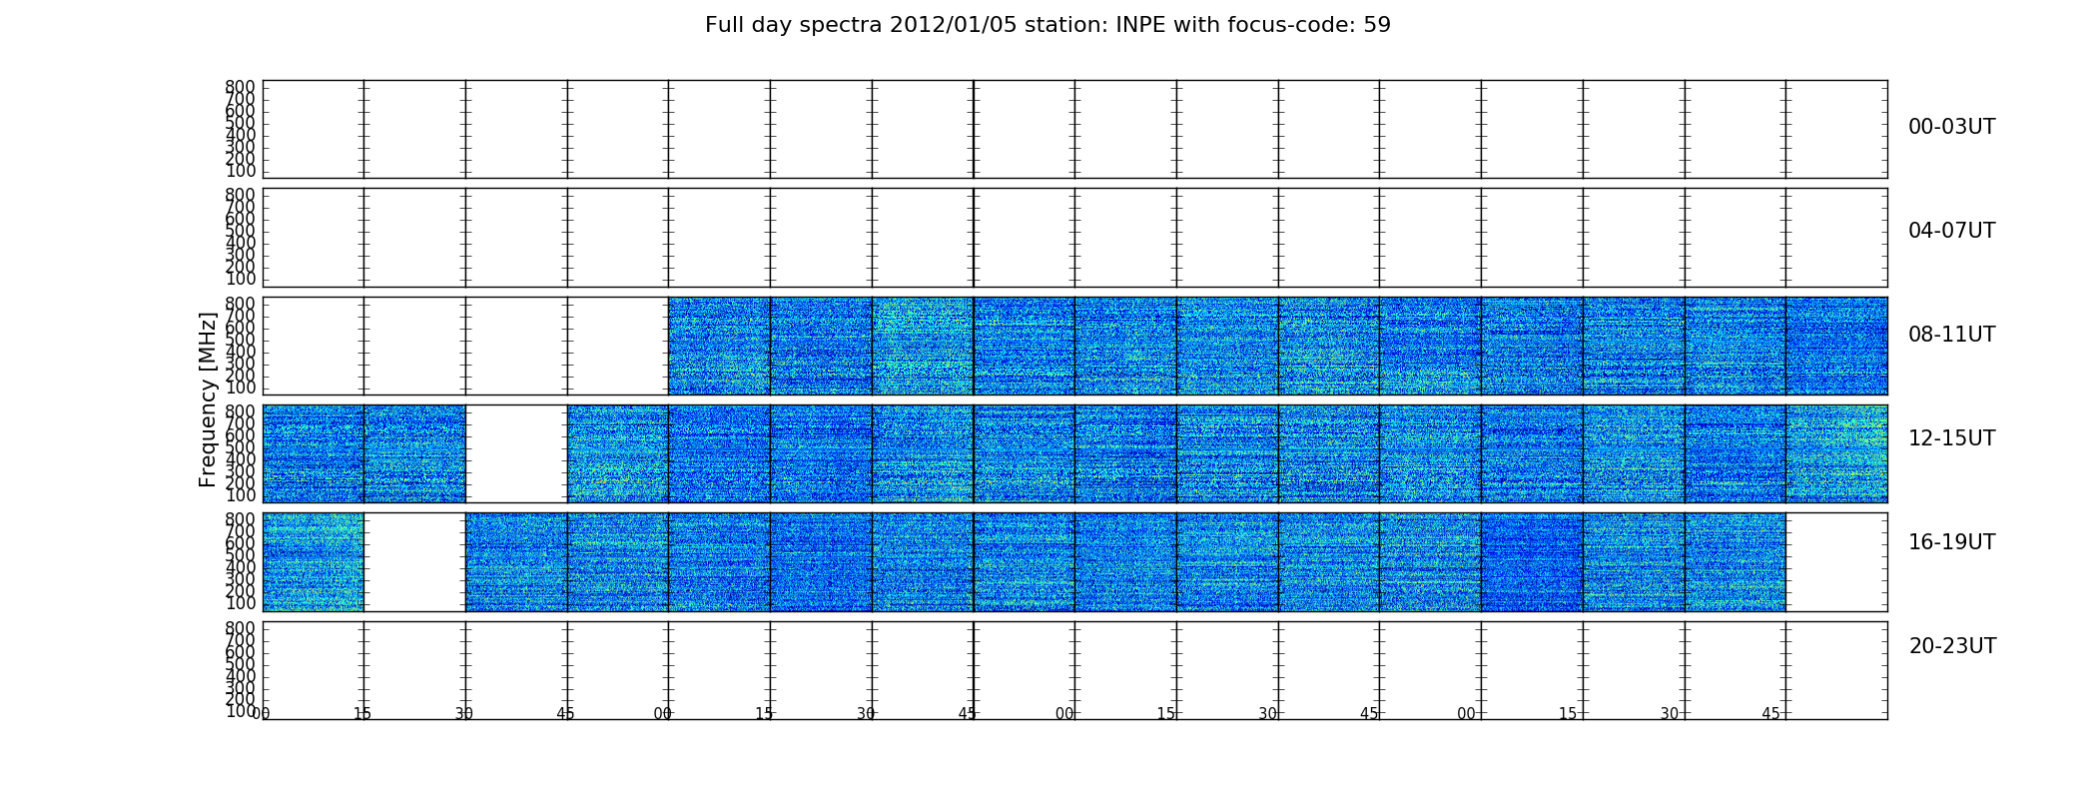Click the first spectrogram segment in the 08-11UT row
Viewport: 2097px width, 799px height.
(x=719, y=346)
